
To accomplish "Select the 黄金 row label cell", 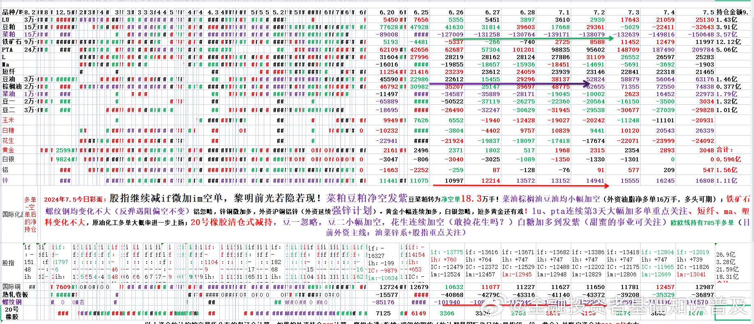I will (x=12, y=150).
